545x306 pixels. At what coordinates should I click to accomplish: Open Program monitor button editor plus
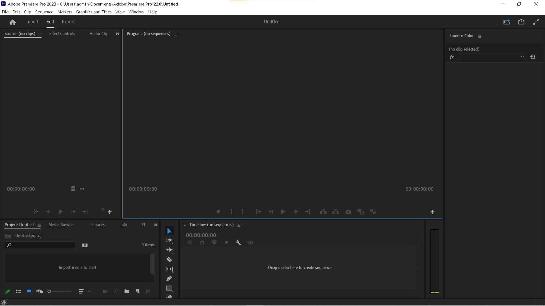432,212
